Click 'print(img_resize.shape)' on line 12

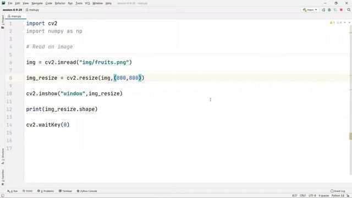click(x=62, y=109)
